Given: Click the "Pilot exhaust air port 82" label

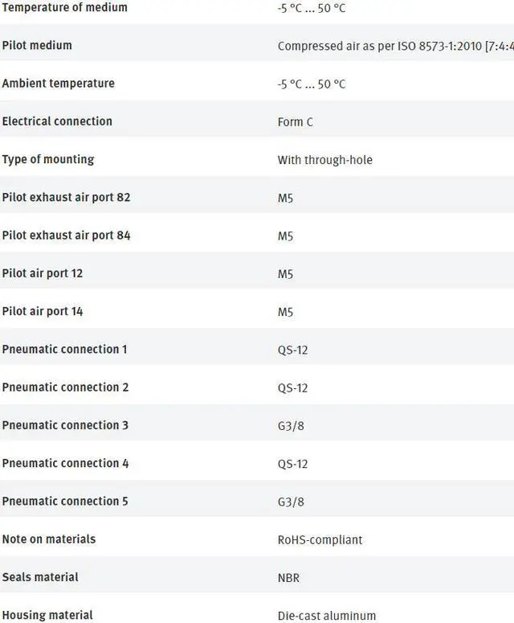Looking at the screenshot, I should (66, 197).
